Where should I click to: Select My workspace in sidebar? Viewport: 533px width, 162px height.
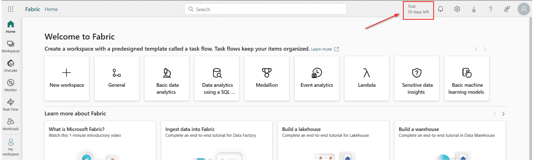[11, 147]
